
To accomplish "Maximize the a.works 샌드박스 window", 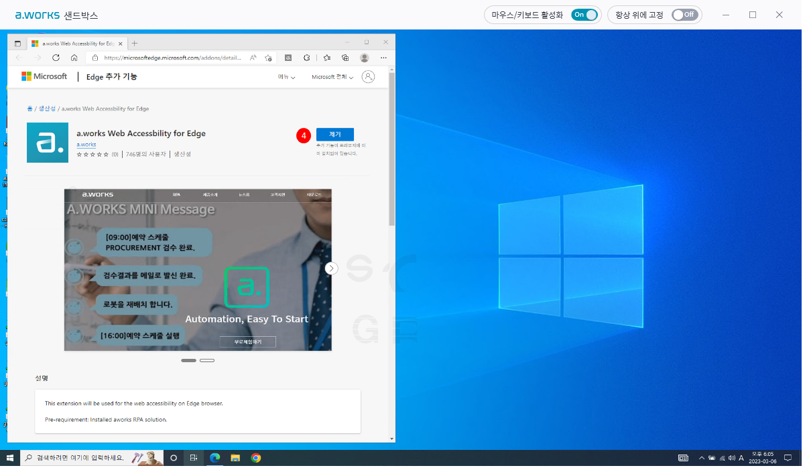I will pyautogui.click(x=753, y=15).
